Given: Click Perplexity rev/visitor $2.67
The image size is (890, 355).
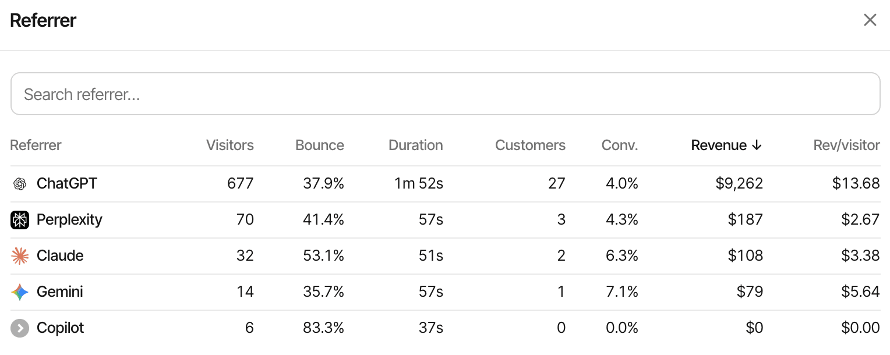Looking at the screenshot, I should [860, 220].
